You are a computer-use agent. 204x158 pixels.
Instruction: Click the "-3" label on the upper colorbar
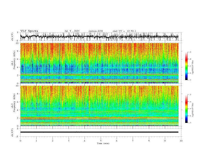click(x=190, y=52)
